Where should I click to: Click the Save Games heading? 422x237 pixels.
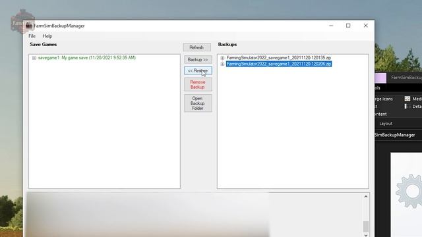[x=43, y=44]
